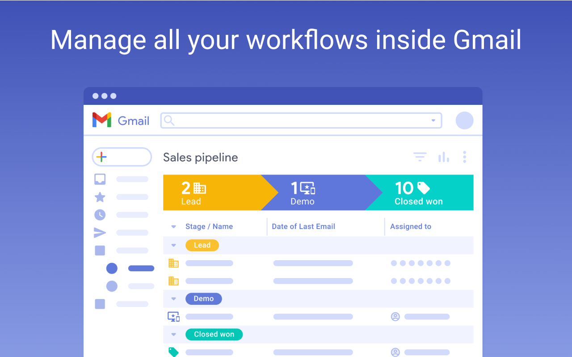Open the inbox icon in sidebar
The height and width of the screenshot is (357, 572).
click(x=100, y=179)
